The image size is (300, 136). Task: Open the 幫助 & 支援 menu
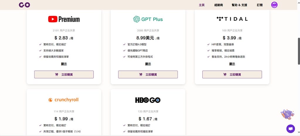(x=239, y=5)
